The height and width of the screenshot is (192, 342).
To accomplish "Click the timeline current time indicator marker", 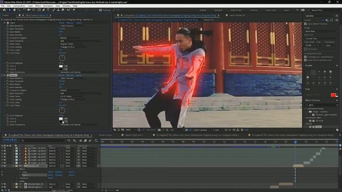I will (x=296, y=142).
